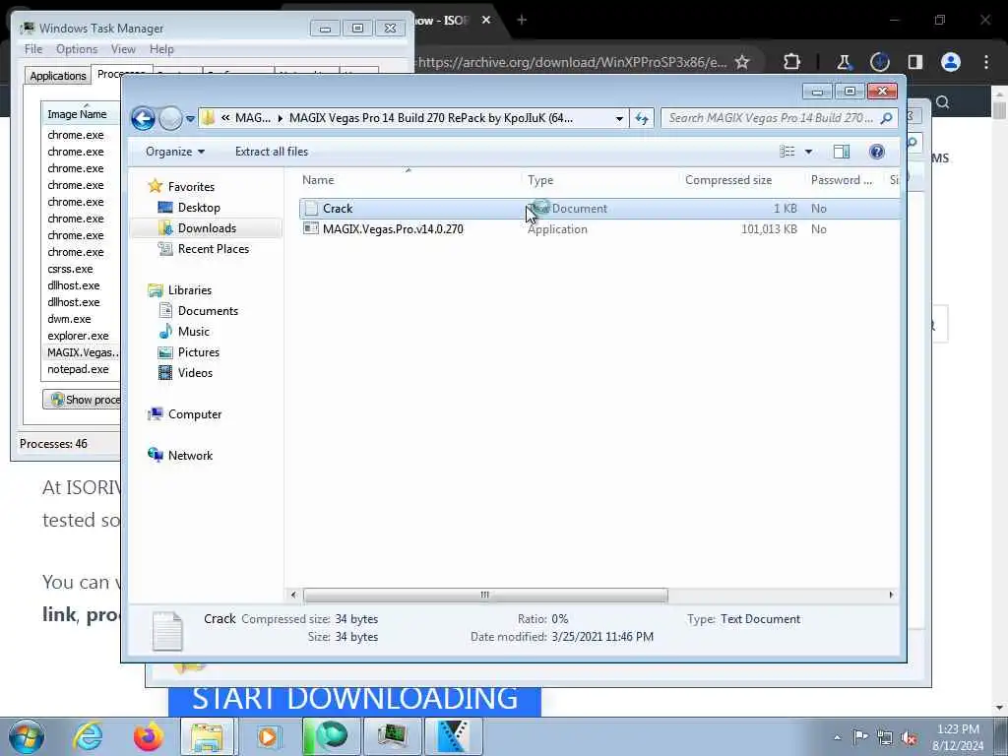Click Favorites in the navigation pane
Viewport: 1008px width, 756px height.
click(191, 186)
